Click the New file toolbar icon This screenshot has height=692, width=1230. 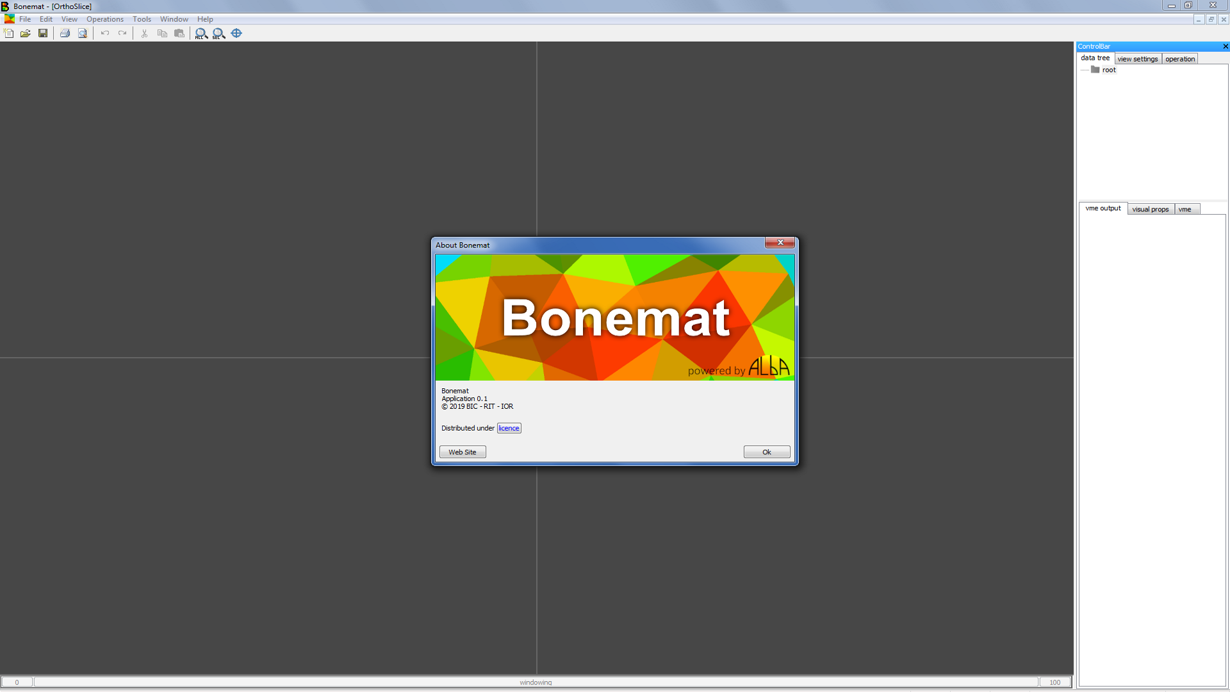point(9,33)
